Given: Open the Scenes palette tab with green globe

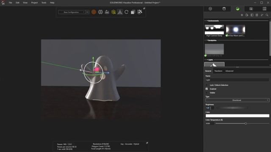Looking at the screenshot, I should point(238,9).
